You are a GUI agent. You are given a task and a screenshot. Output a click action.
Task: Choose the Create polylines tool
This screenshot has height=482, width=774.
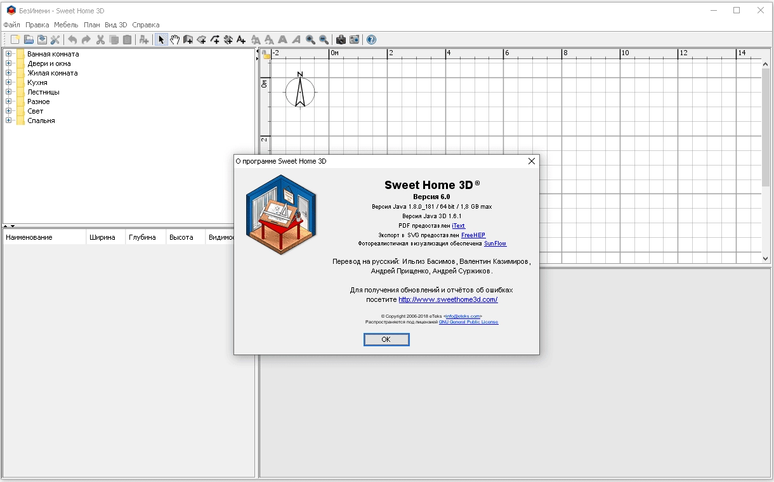214,40
